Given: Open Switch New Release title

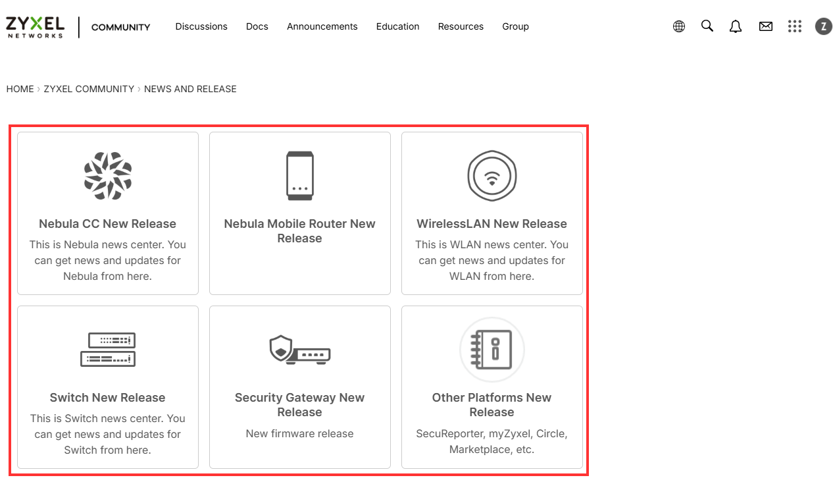Looking at the screenshot, I should [108, 398].
